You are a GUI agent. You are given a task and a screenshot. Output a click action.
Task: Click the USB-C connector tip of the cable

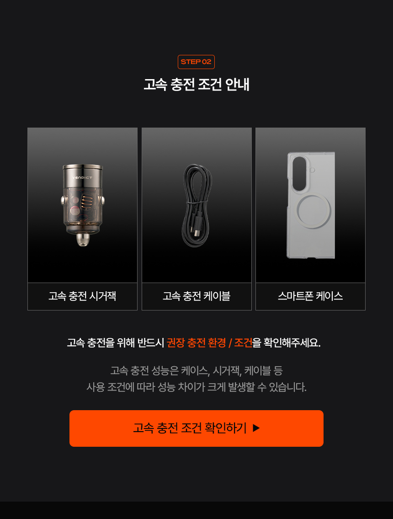pos(198,233)
